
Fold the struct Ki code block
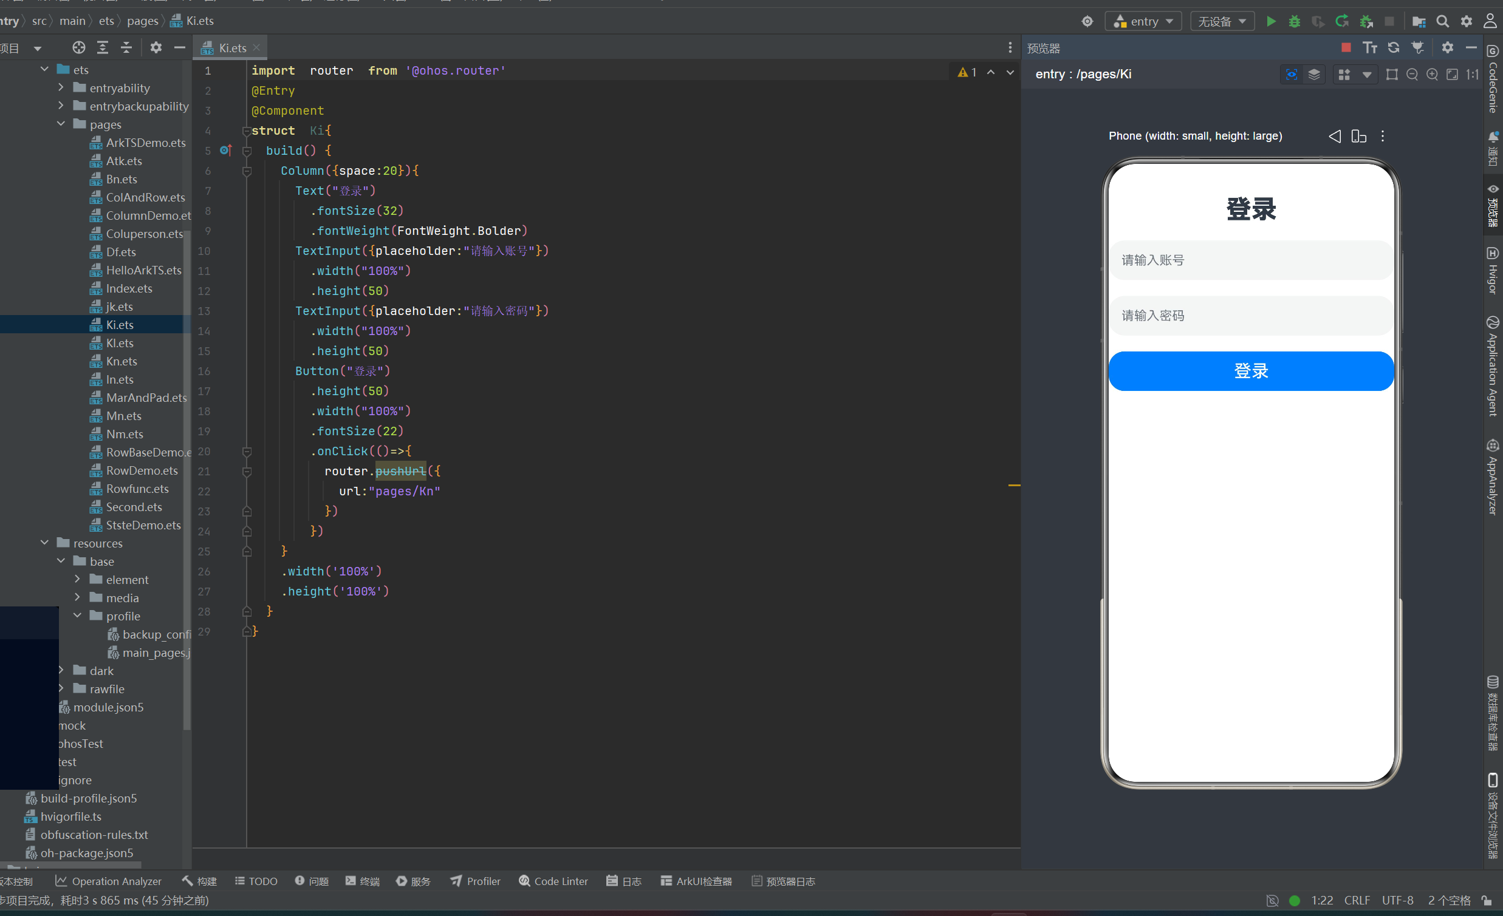coord(247,131)
